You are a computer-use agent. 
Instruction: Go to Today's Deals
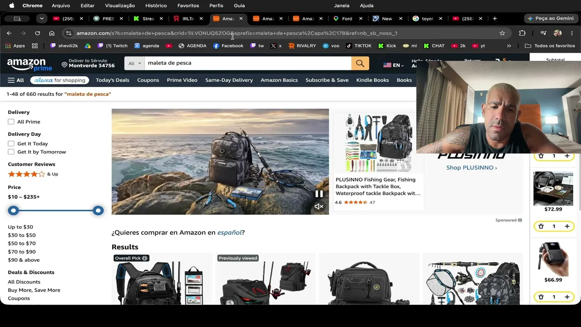pyautogui.click(x=113, y=80)
